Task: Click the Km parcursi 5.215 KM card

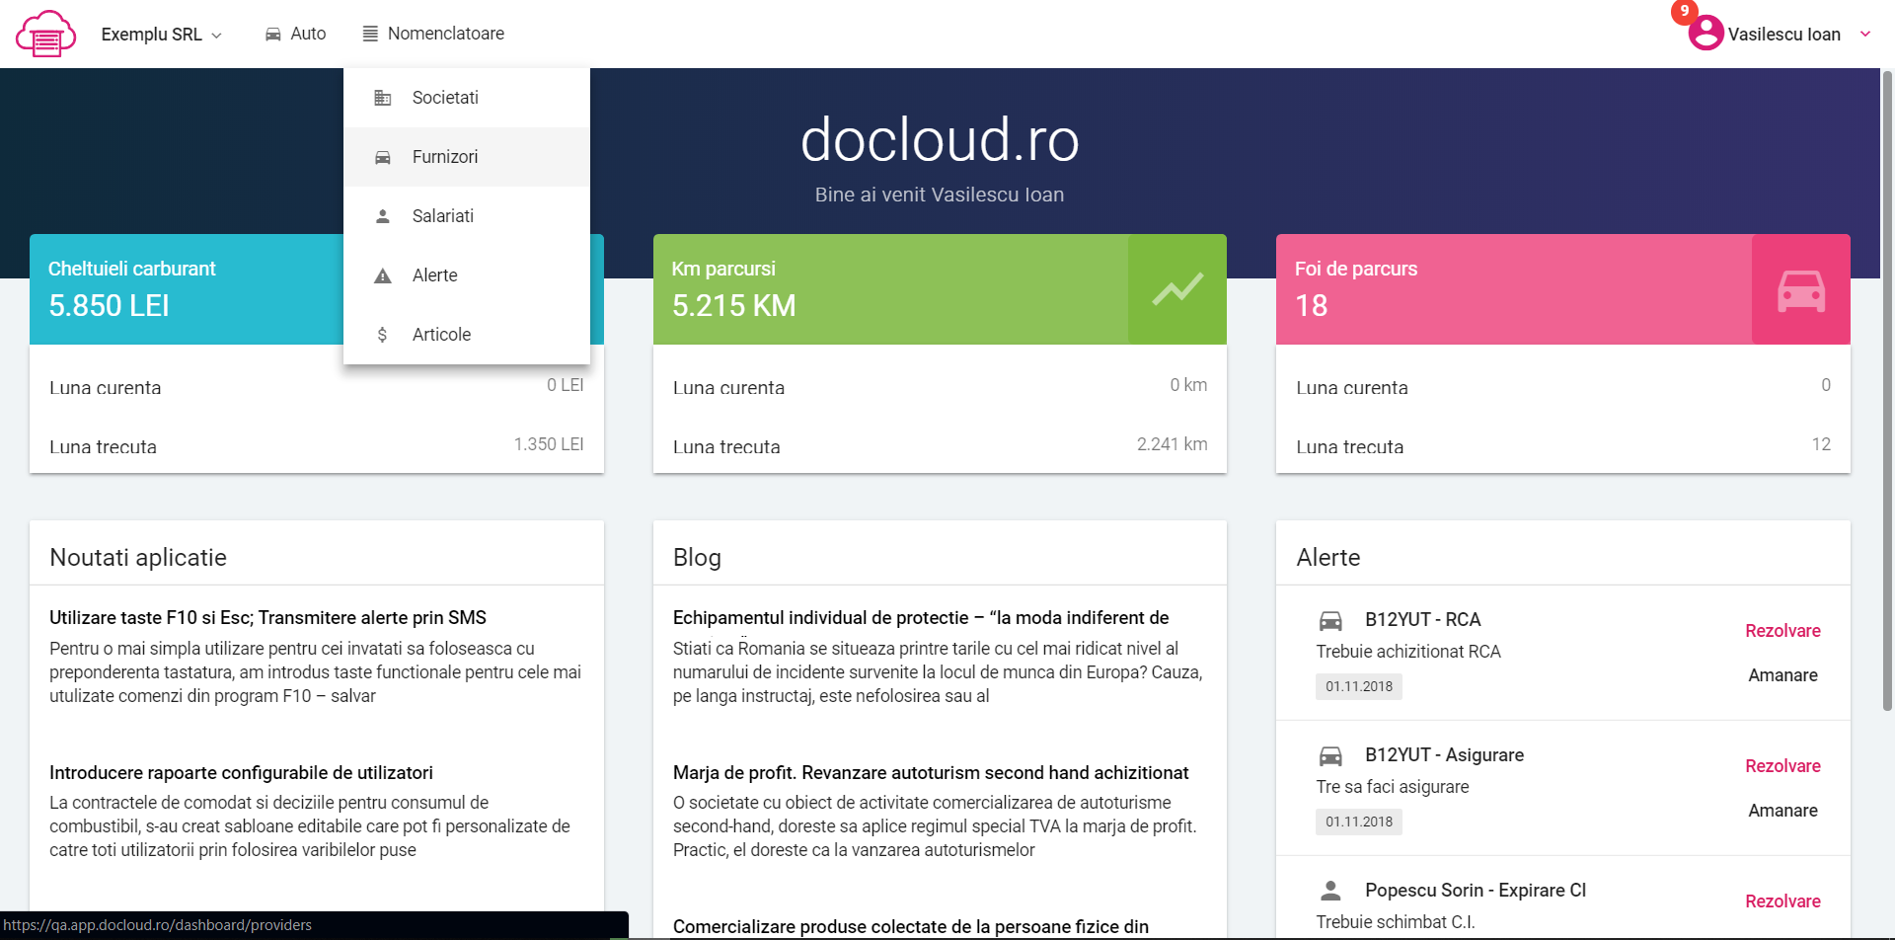Action: [940, 289]
